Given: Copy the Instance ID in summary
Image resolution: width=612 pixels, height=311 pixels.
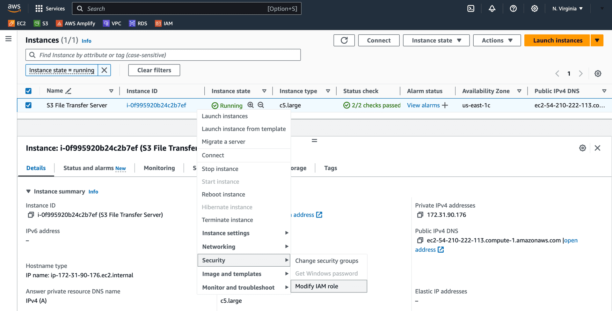Looking at the screenshot, I should pyautogui.click(x=31, y=215).
